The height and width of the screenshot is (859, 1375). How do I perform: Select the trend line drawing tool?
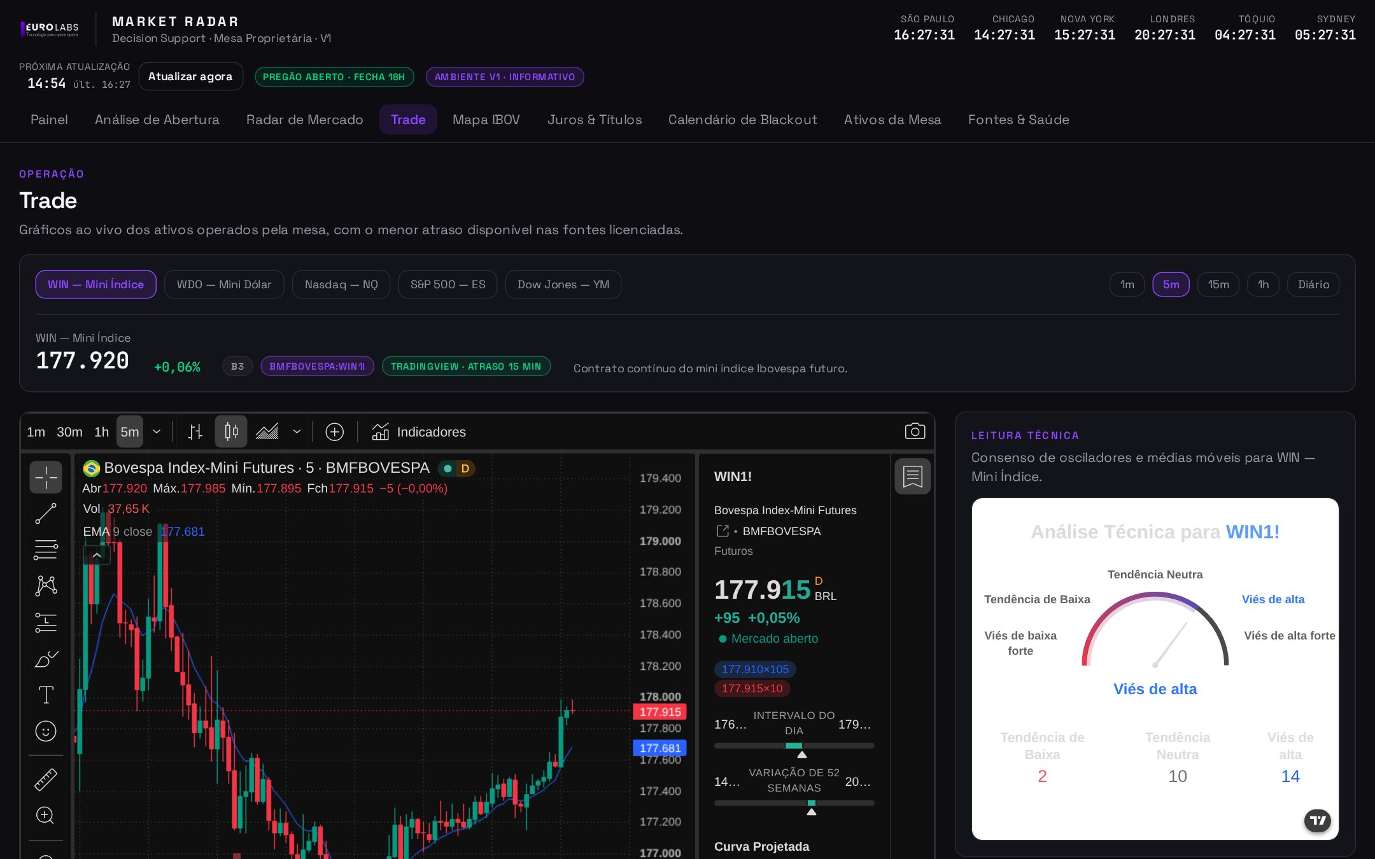pos(46,513)
